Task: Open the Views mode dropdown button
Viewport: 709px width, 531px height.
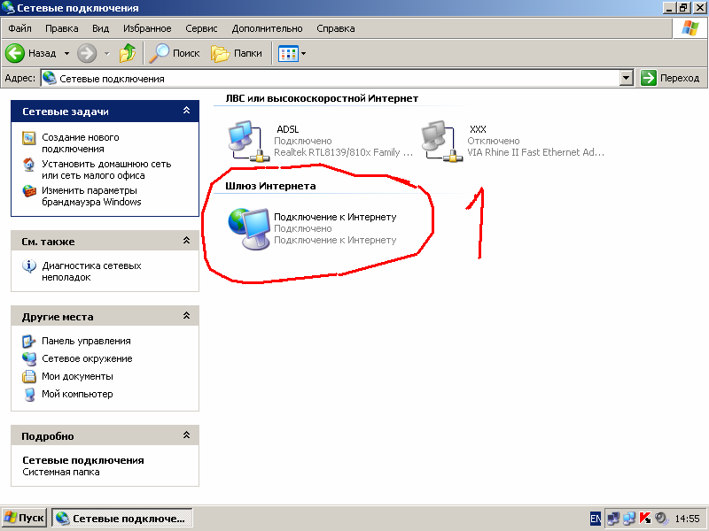Action: pos(292,53)
